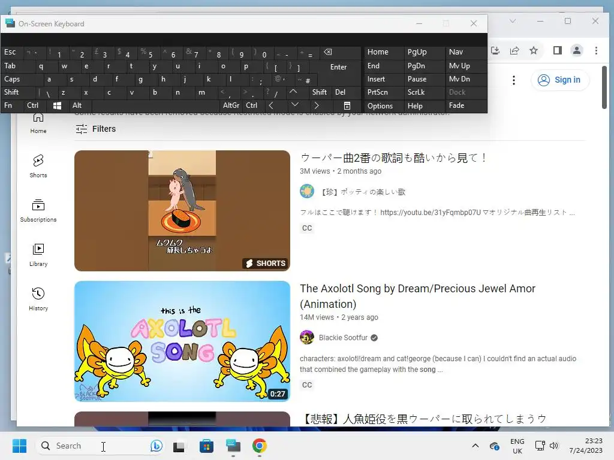Open Library in the YouTube sidebar
Image resolution: width=614 pixels, height=460 pixels.
tap(38, 255)
